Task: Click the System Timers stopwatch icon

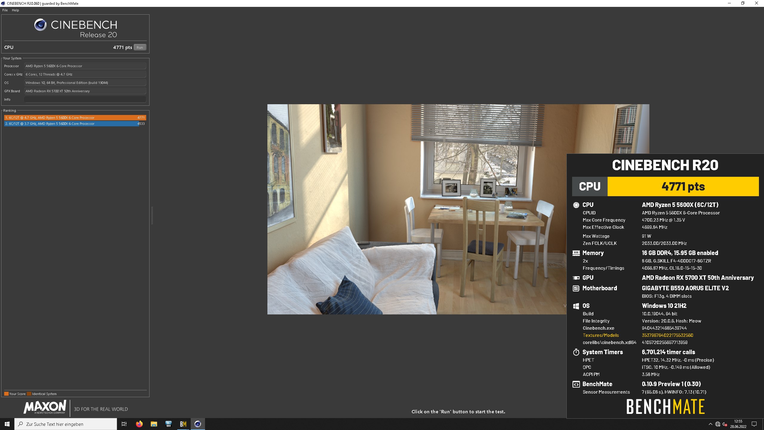Action: point(576,352)
